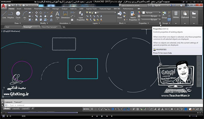This screenshot has width=204, height=119.
Task: Open the Properties palette launcher arrow
Action: (x=160, y=23)
